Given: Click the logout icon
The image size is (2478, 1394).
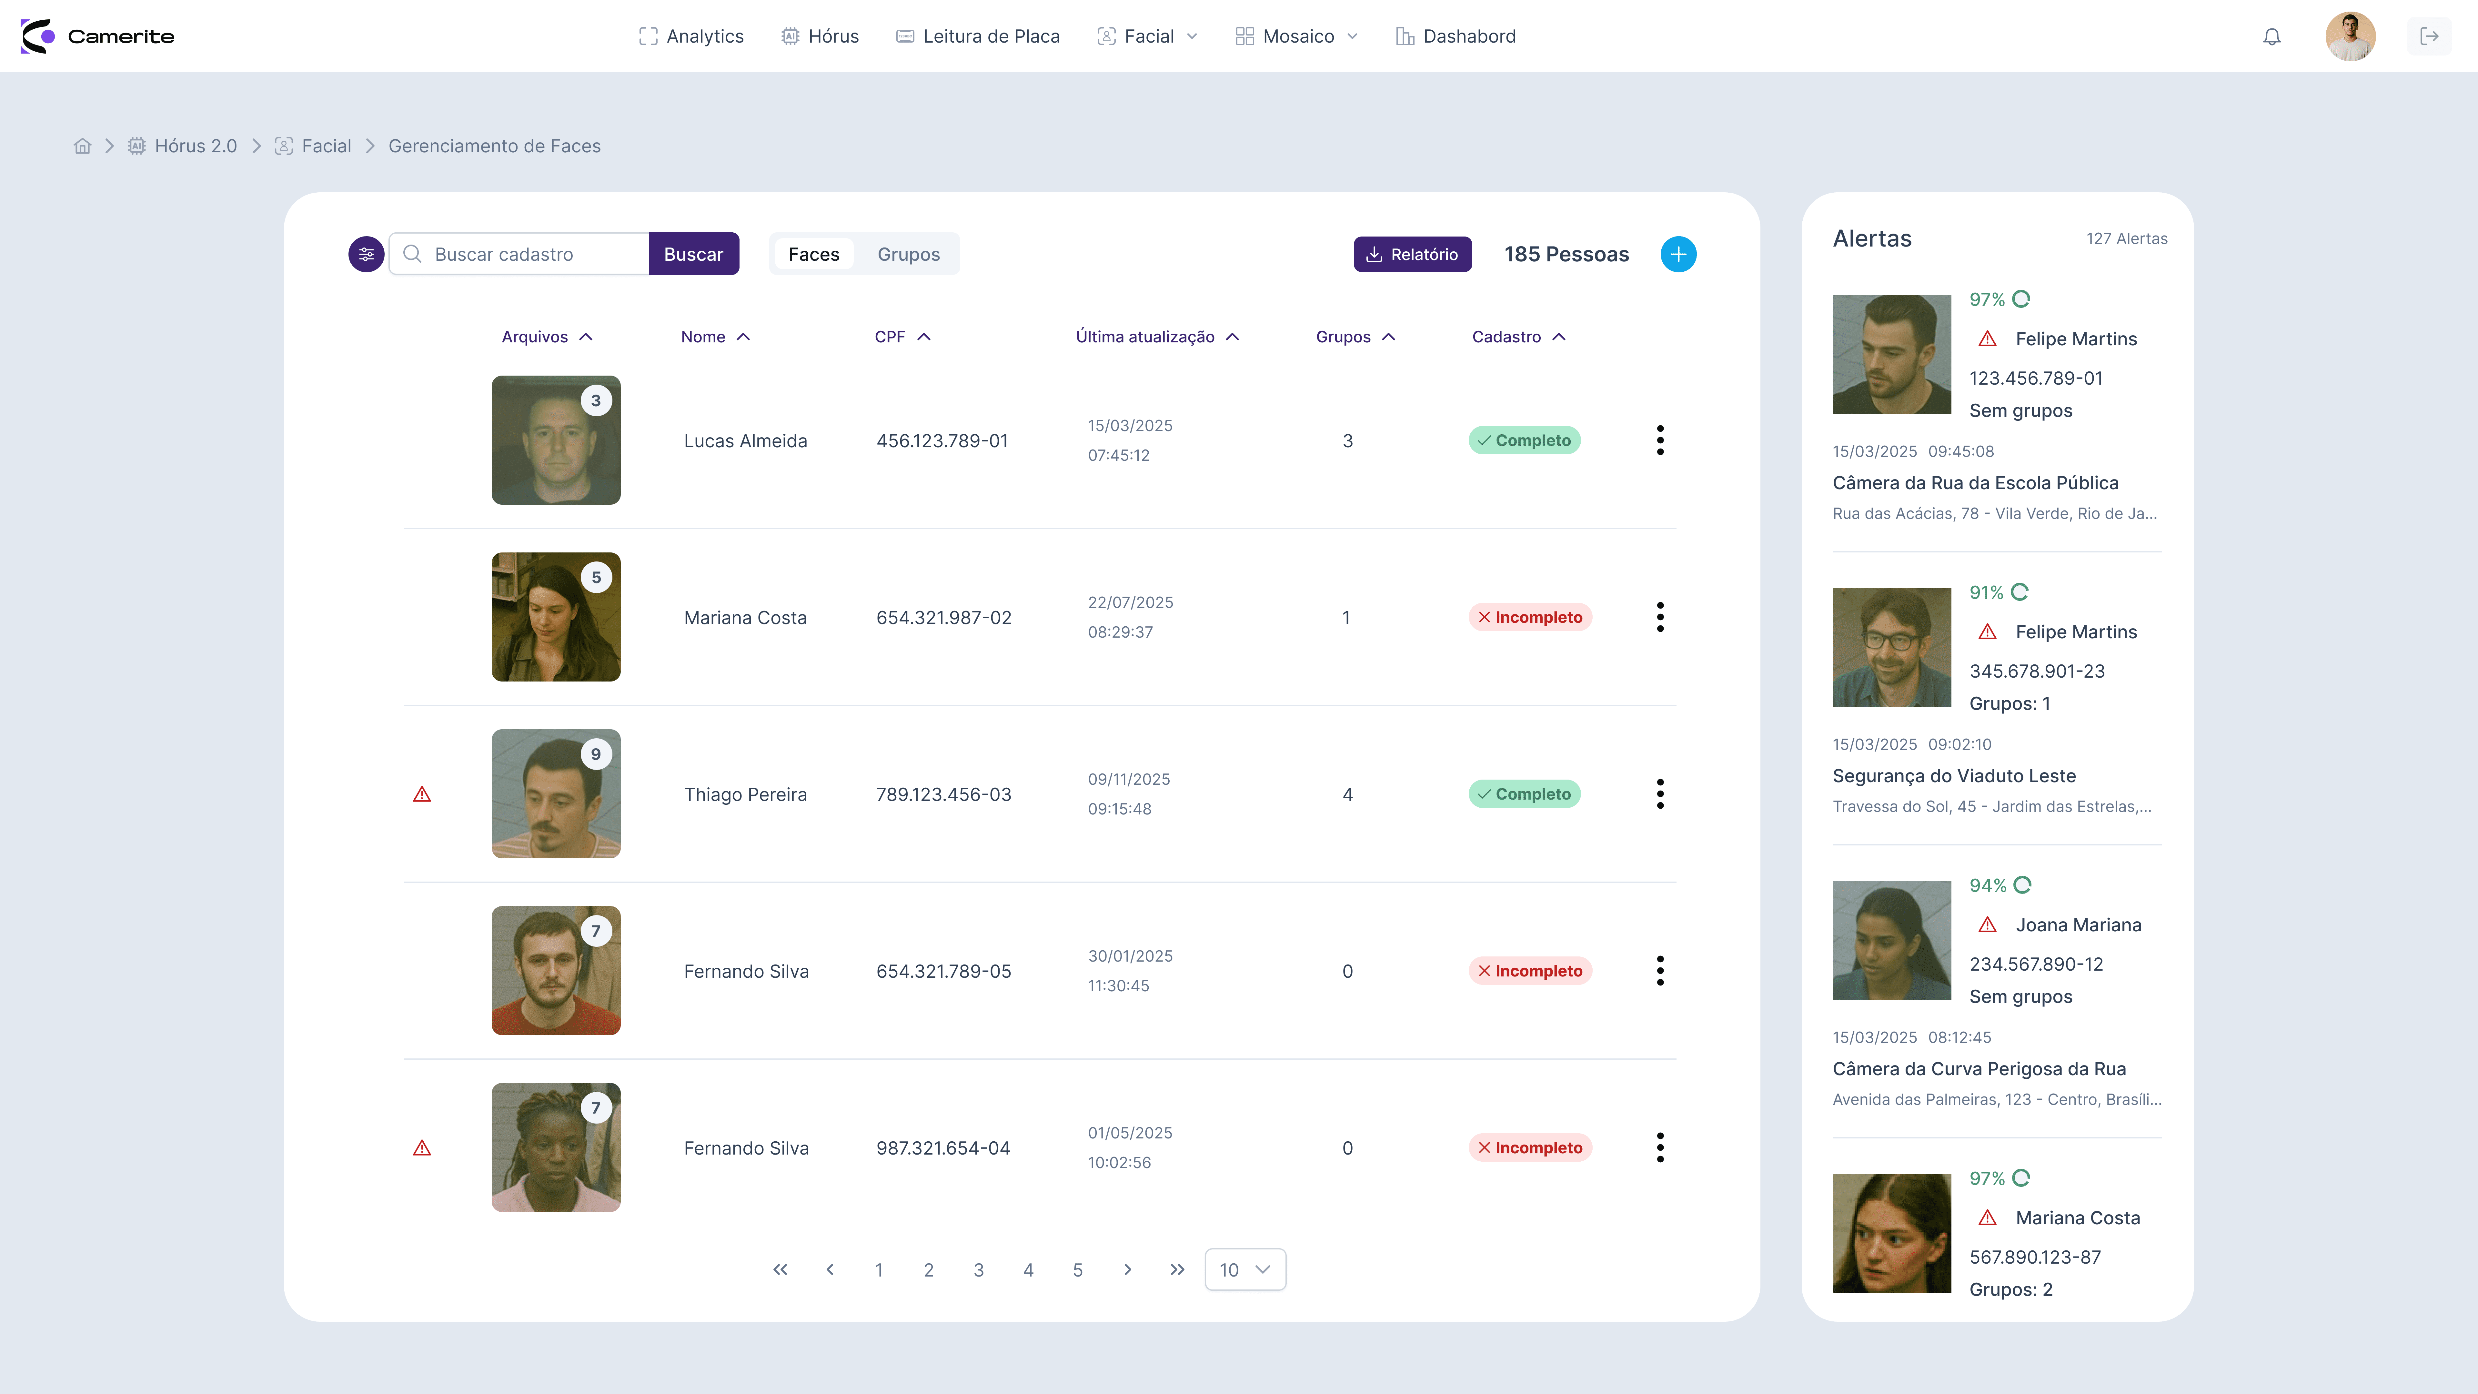Looking at the screenshot, I should point(2429,36).
